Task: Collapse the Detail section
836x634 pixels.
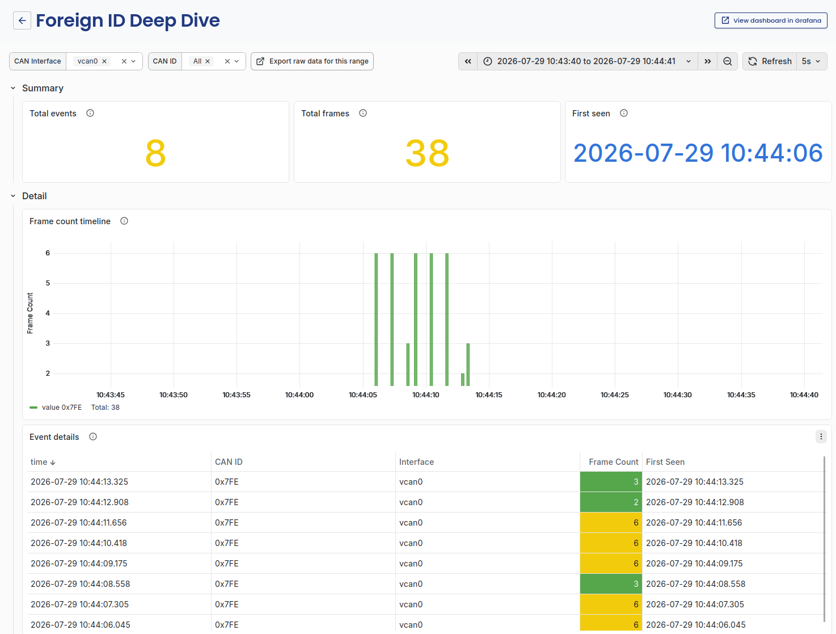Action: click(13, 196)
